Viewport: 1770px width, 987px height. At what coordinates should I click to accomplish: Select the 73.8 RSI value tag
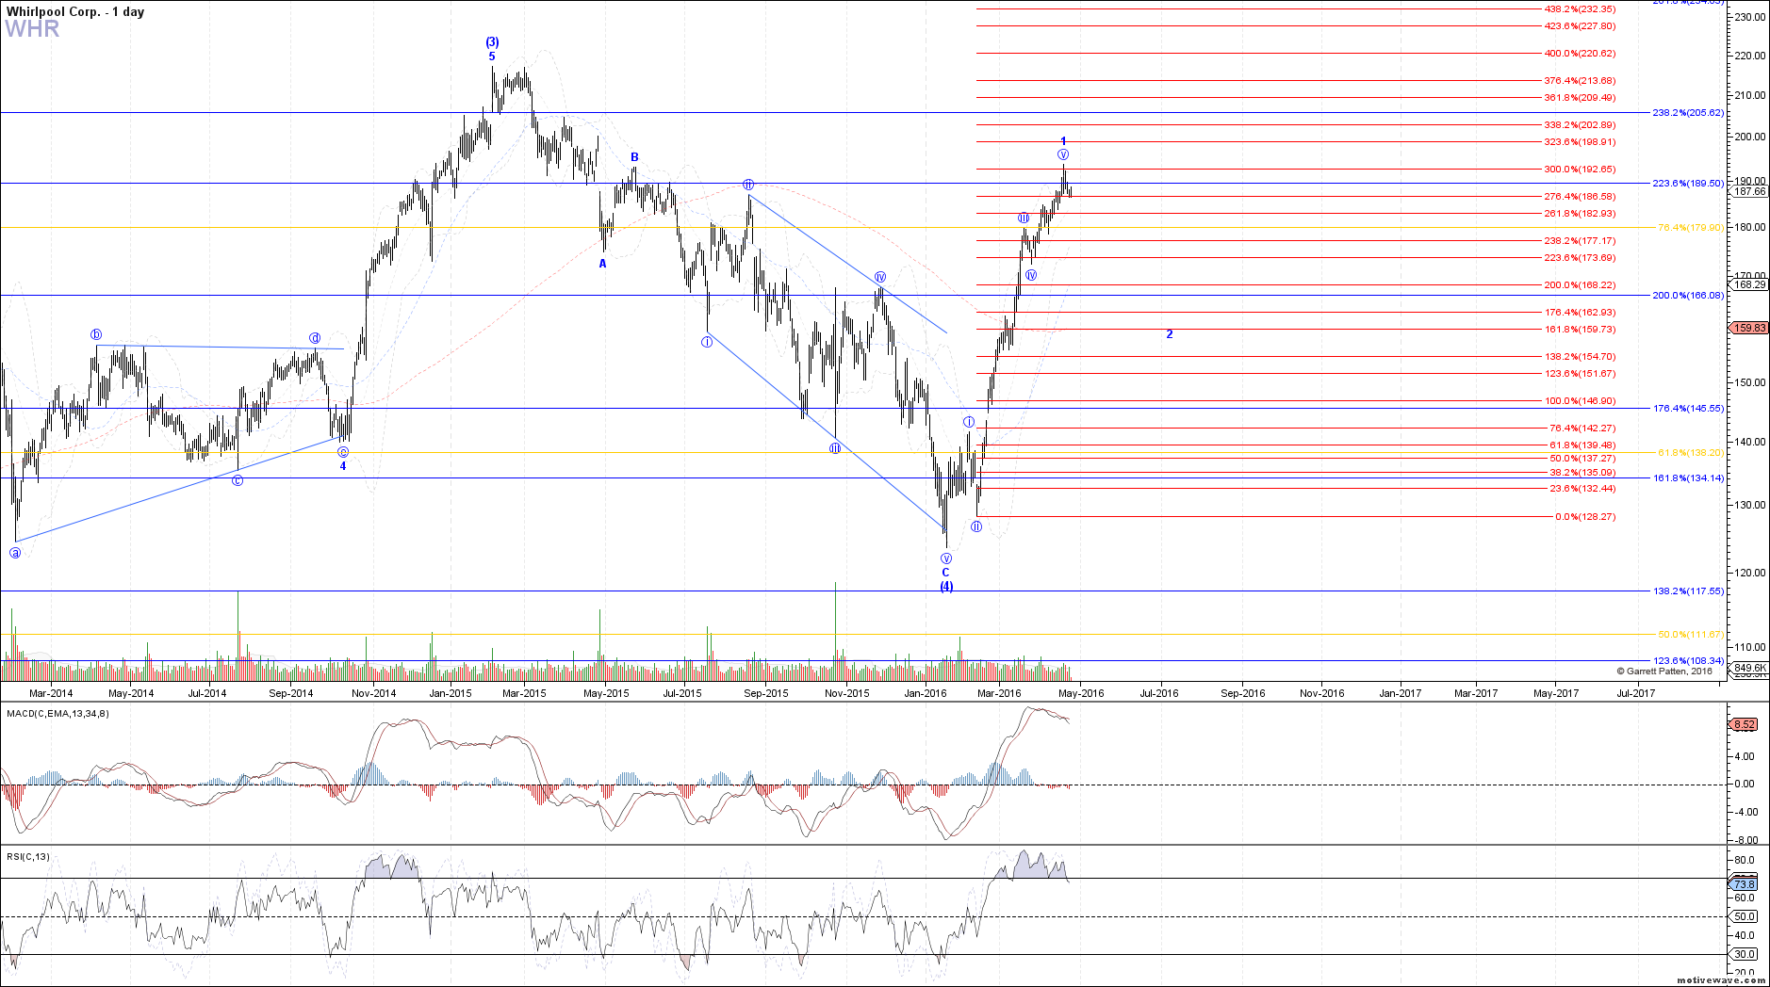click(x=1744, y=884)
